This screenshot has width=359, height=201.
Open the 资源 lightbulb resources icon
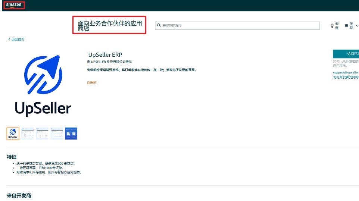pyautogui.click(x=332, y=26)
